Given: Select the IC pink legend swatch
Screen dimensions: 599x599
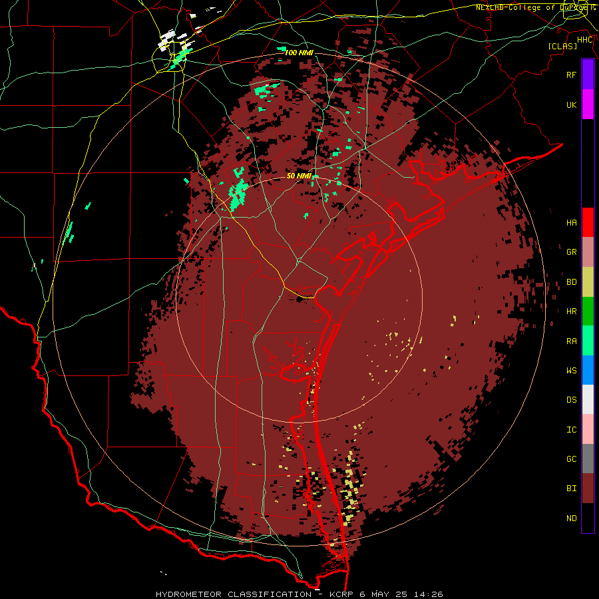Looking at the screenshot, I should pos(588,429).
